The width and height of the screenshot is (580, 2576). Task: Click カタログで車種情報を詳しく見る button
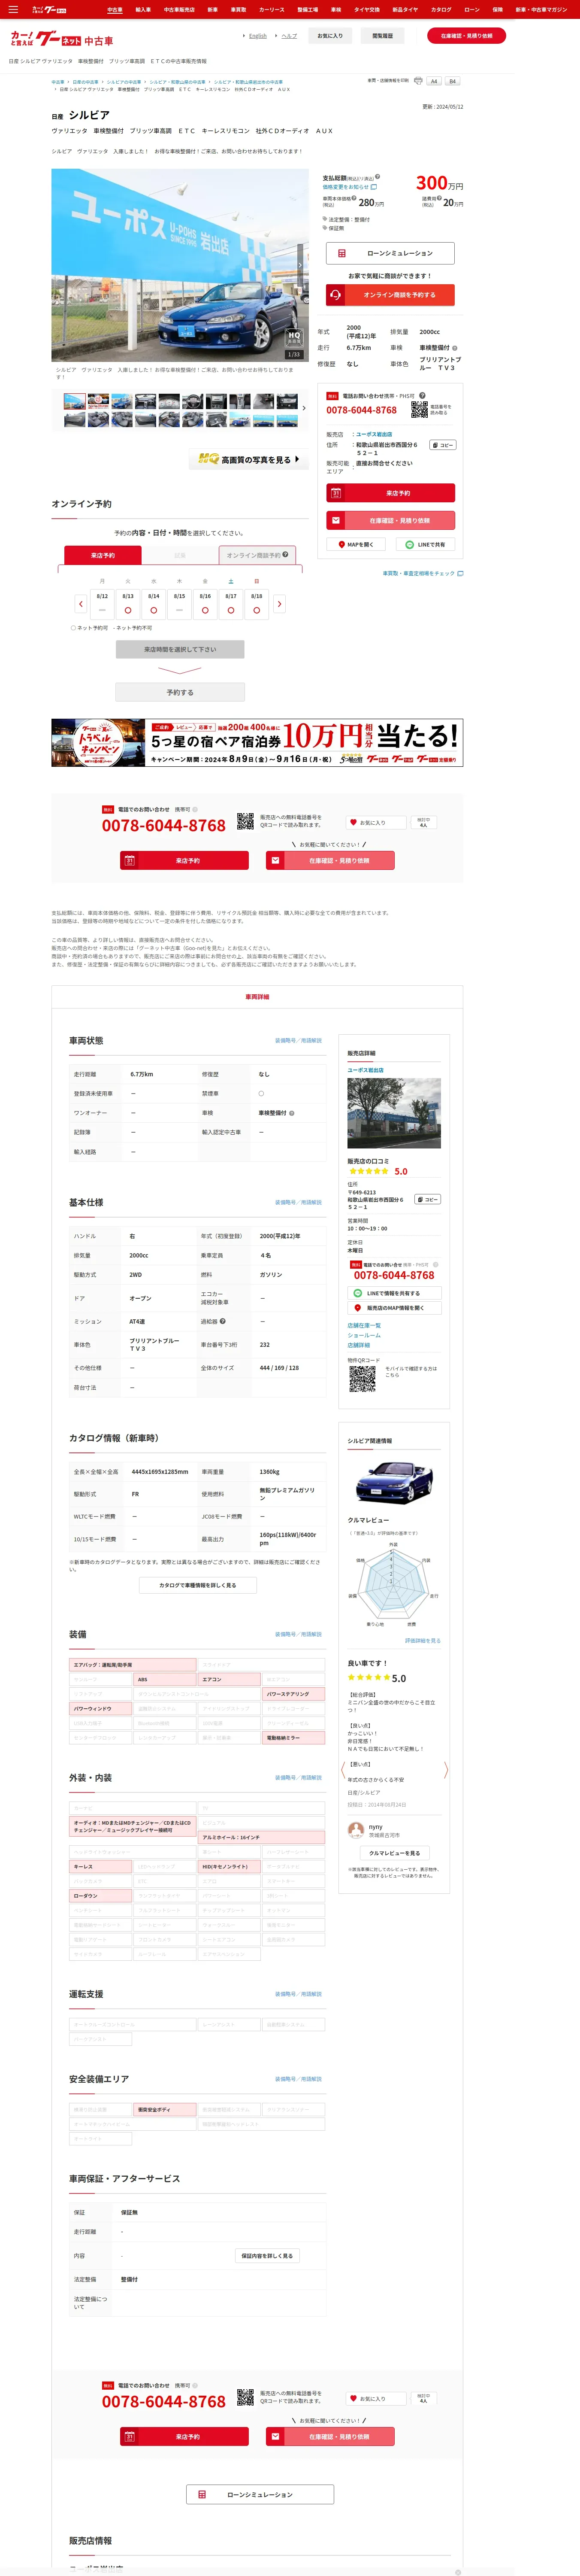198,1585
